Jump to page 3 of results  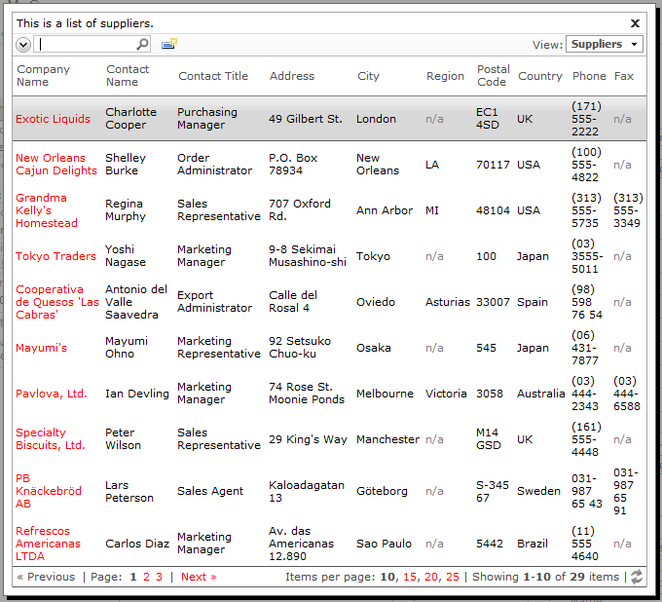159,577
